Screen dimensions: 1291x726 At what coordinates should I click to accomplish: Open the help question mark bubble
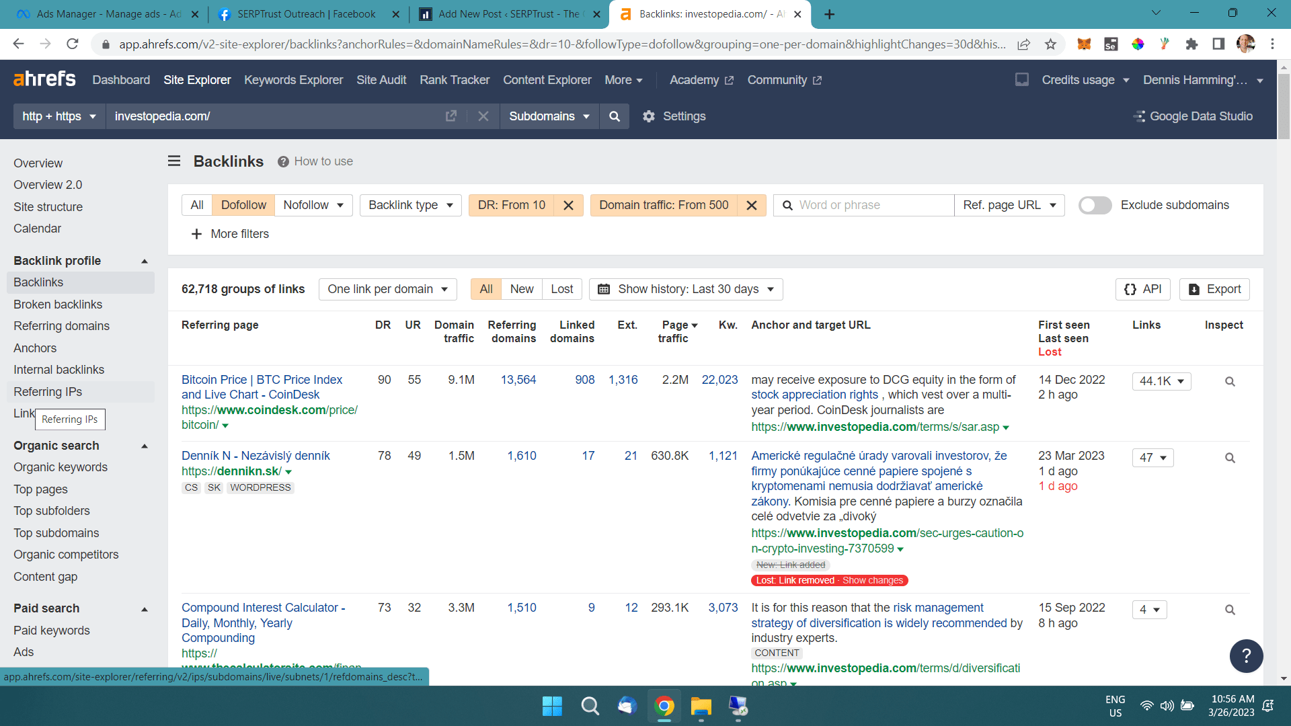tap(1246, 655)
